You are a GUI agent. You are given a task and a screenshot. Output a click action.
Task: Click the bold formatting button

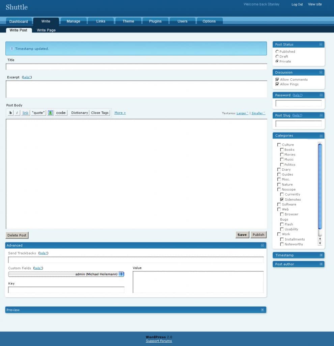tap(10, 113)
